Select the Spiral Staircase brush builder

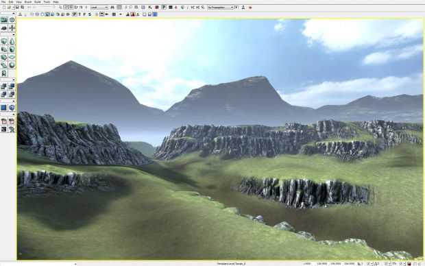4,65
